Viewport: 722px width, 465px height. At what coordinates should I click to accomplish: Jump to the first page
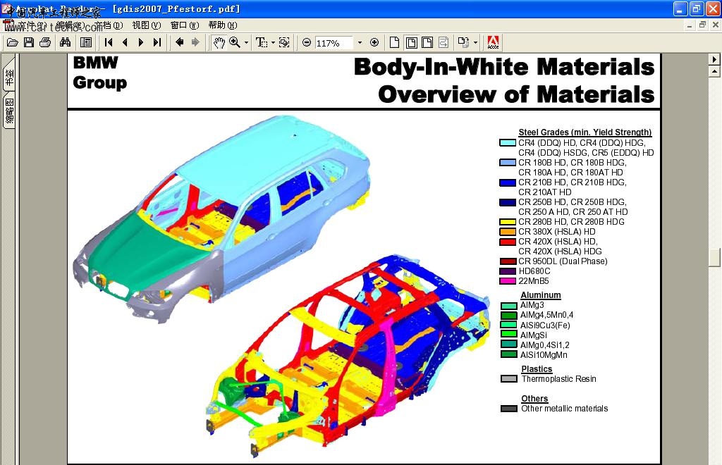point(109,43)
